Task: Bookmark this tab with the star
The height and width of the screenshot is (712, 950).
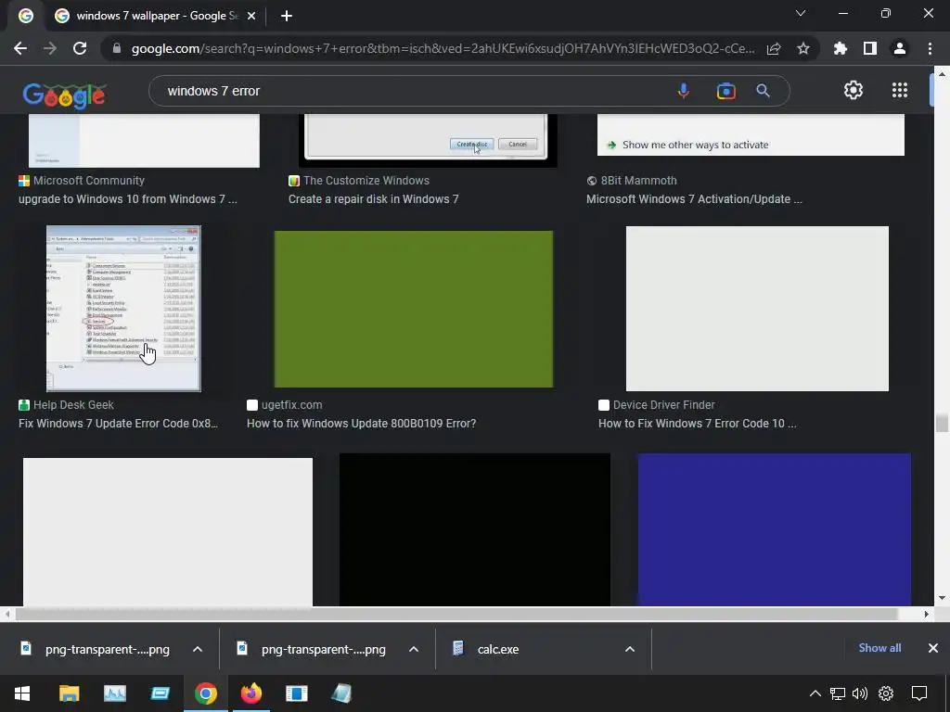Action: (x=803, y=48)
